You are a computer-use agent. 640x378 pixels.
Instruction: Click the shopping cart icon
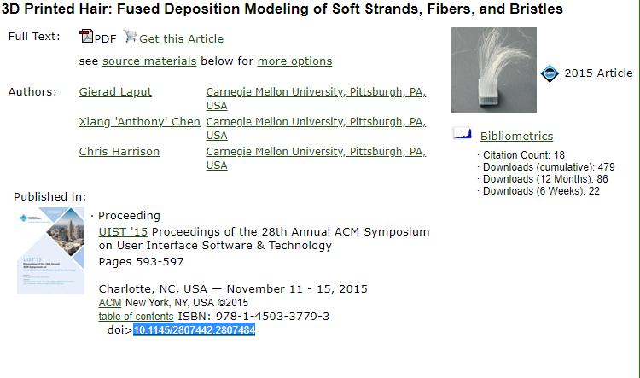click(130, 37)
